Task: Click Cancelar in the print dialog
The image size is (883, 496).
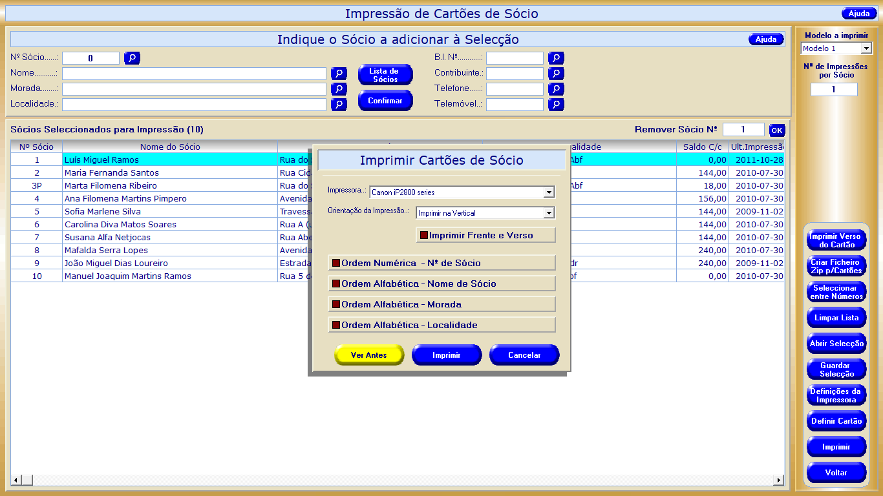Action: pyautogui.click(x=524, y=355)
